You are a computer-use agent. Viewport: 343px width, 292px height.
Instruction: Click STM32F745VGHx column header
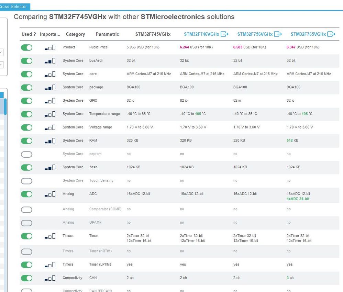(153, 34)
